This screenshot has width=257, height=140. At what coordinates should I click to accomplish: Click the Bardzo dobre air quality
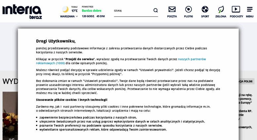92,11
